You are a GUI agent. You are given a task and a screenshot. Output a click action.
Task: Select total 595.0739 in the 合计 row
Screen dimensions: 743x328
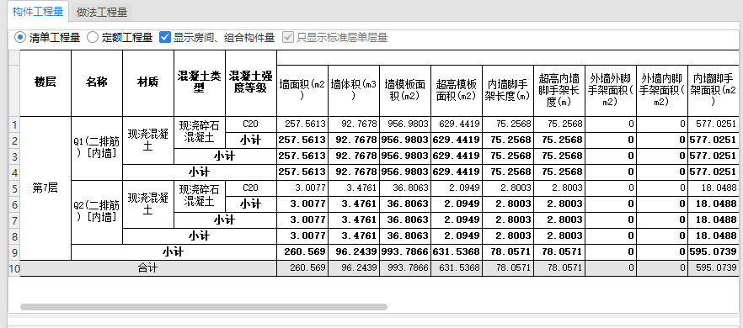click(x=713, y=268)
